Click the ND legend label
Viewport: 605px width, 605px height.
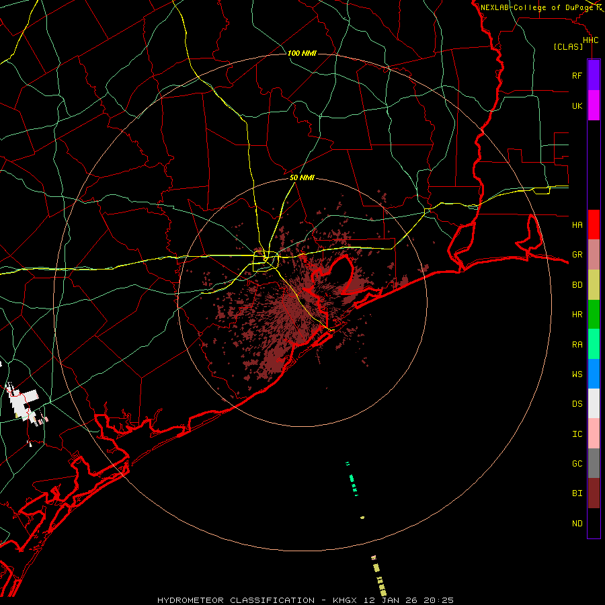click(577, 524)
